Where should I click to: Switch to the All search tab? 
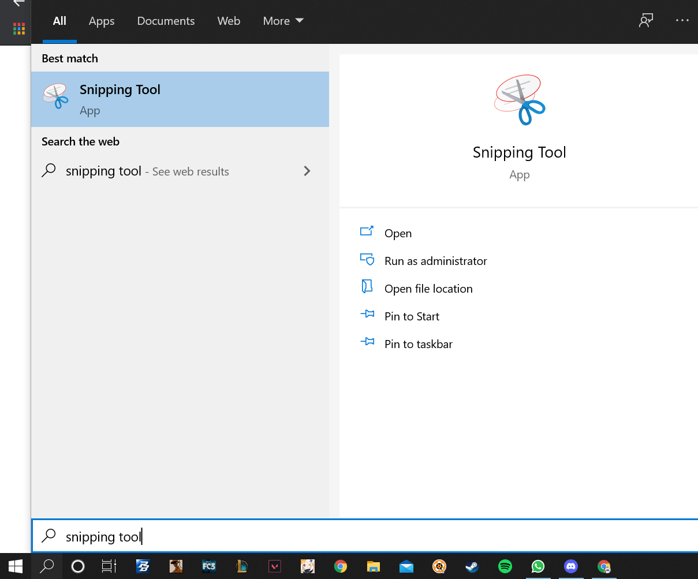[59, 21]
